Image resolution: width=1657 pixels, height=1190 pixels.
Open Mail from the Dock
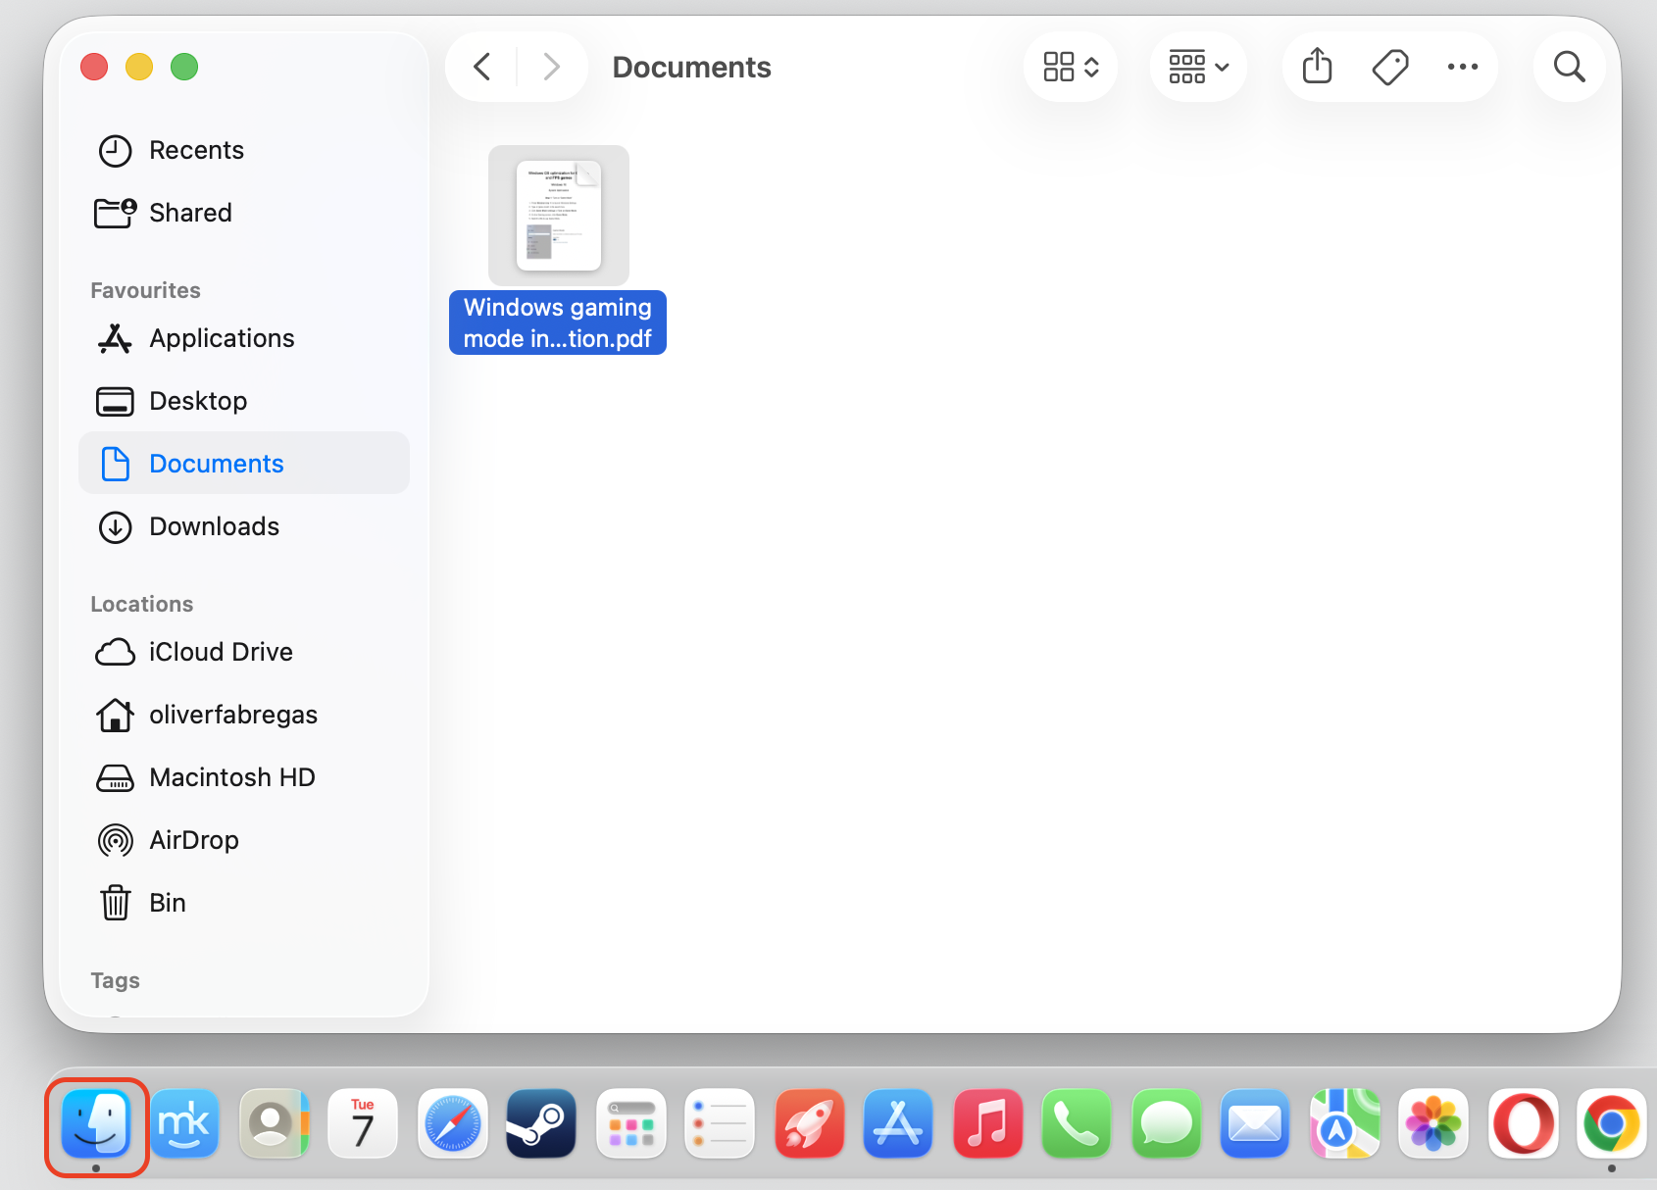coord(1255,1123)
